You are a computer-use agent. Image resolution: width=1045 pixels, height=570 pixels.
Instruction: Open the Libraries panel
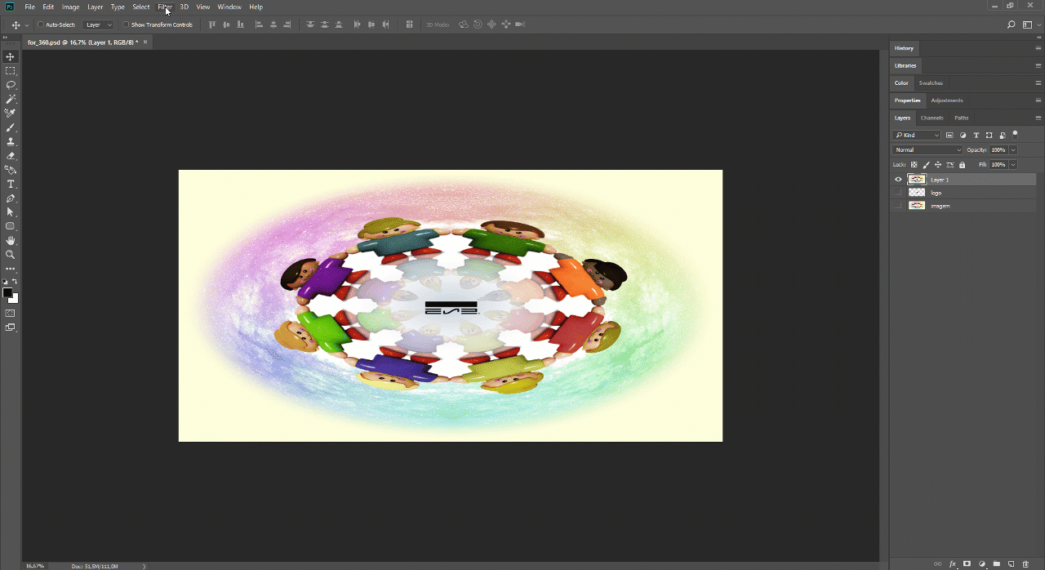click(905, 65)
